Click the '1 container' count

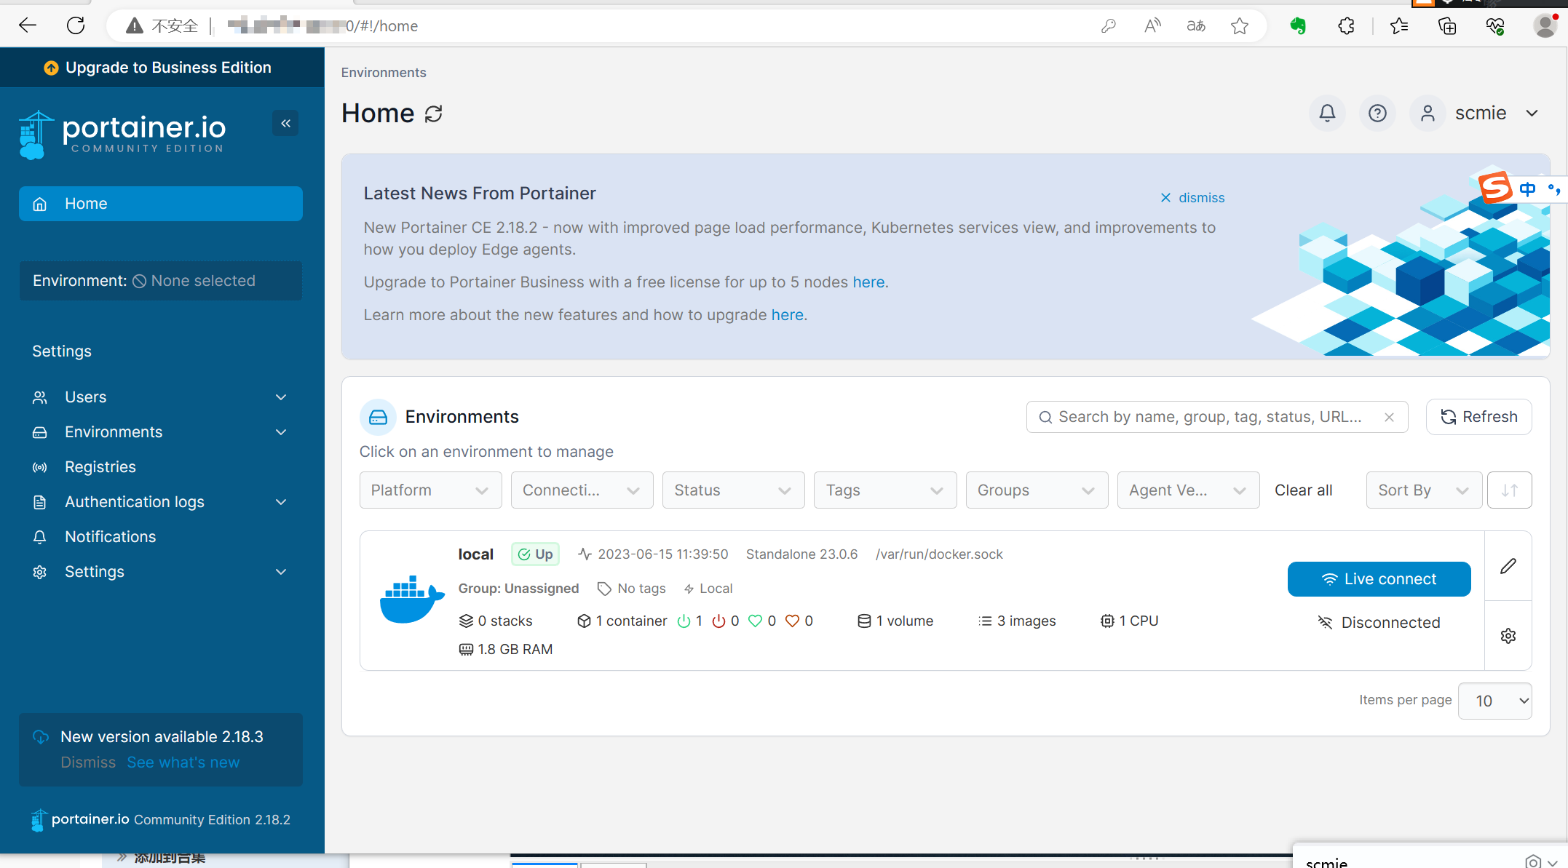(x=622, y=621)
